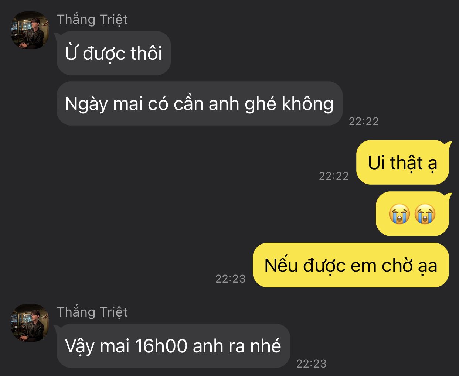Viewport: 459px width, 376px height.
Task: Tap the second crying emoji
Action: tap(425, 214)
